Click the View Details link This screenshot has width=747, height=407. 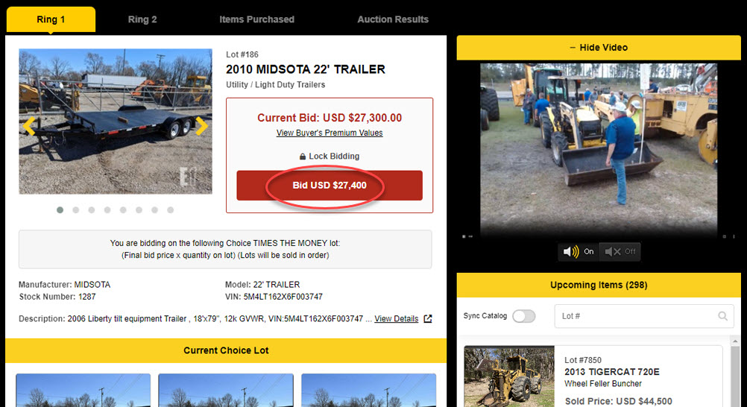(396, 319)
